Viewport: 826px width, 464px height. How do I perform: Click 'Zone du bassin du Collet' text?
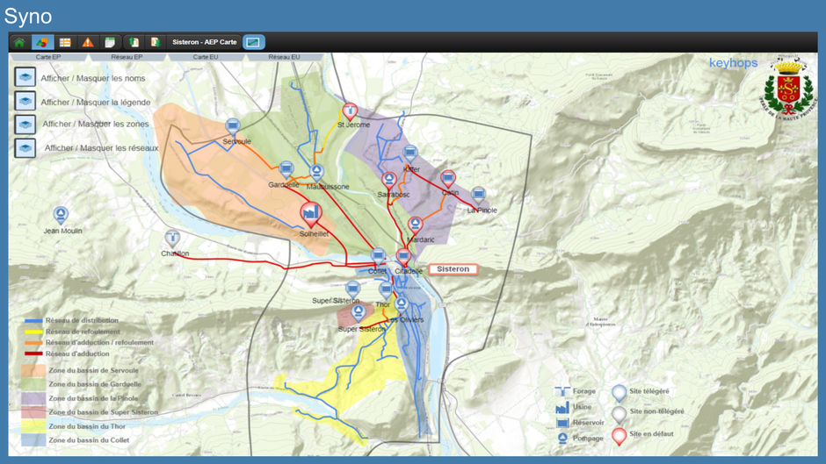click(x=89, y=439)
